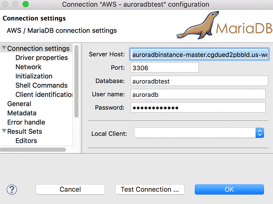273x204 pixels.
Task: Open Editors under Result Sets
Action: click(x=26, y=141)
